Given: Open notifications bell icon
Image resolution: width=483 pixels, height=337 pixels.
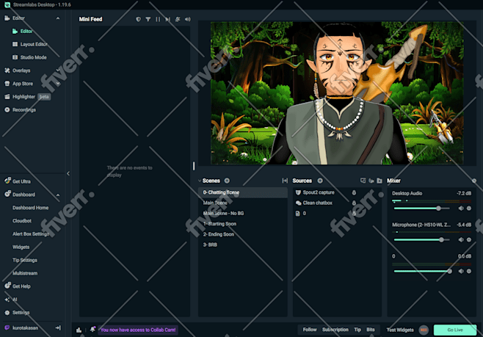Looking at the screenshot, I should click(x=92, y=330).
